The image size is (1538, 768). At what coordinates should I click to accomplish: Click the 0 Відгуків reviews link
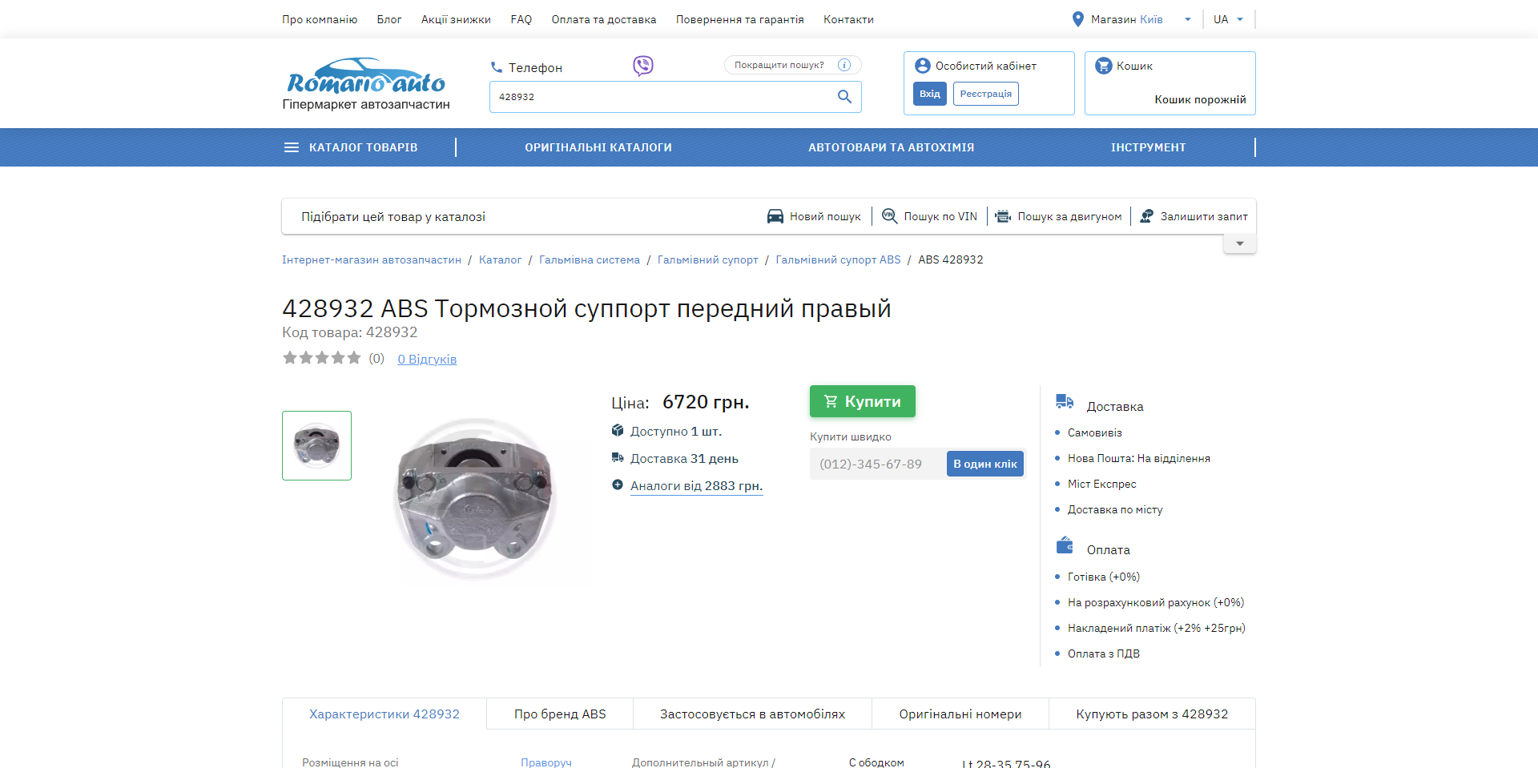point(427,360)
